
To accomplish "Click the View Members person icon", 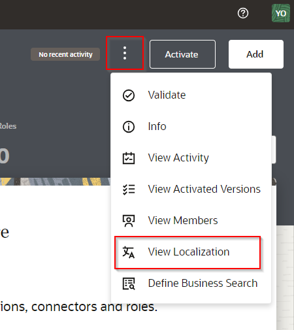I will [129, 220].
